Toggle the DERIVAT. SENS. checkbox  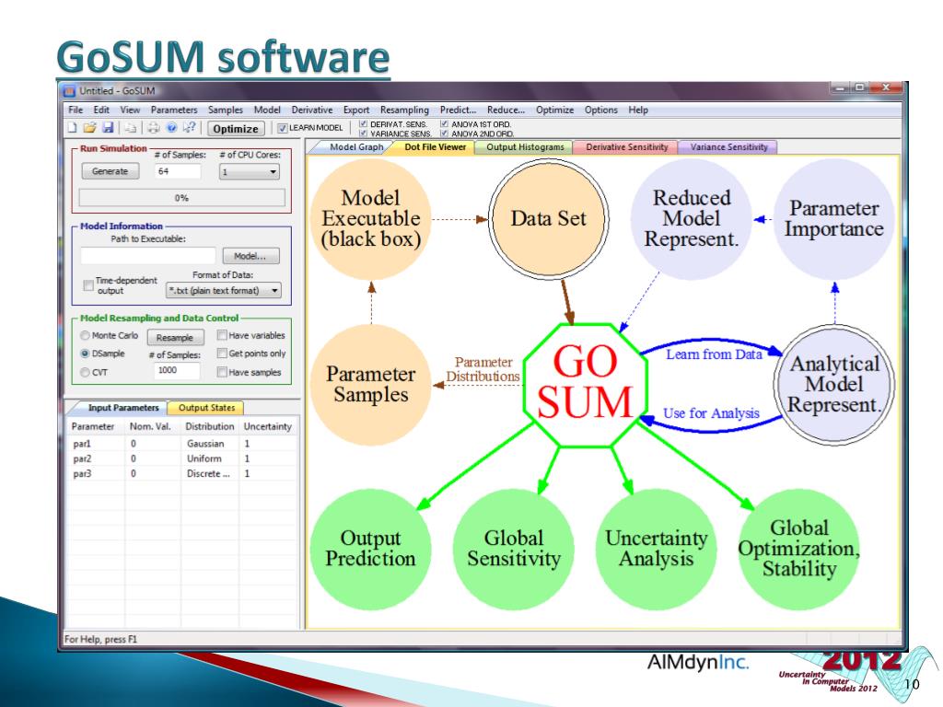pyautogui.click(x=363, y=124)
